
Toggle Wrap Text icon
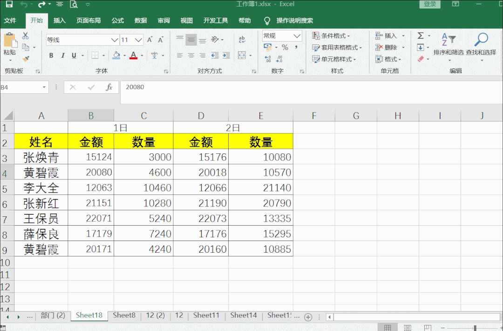click(242, 40)
